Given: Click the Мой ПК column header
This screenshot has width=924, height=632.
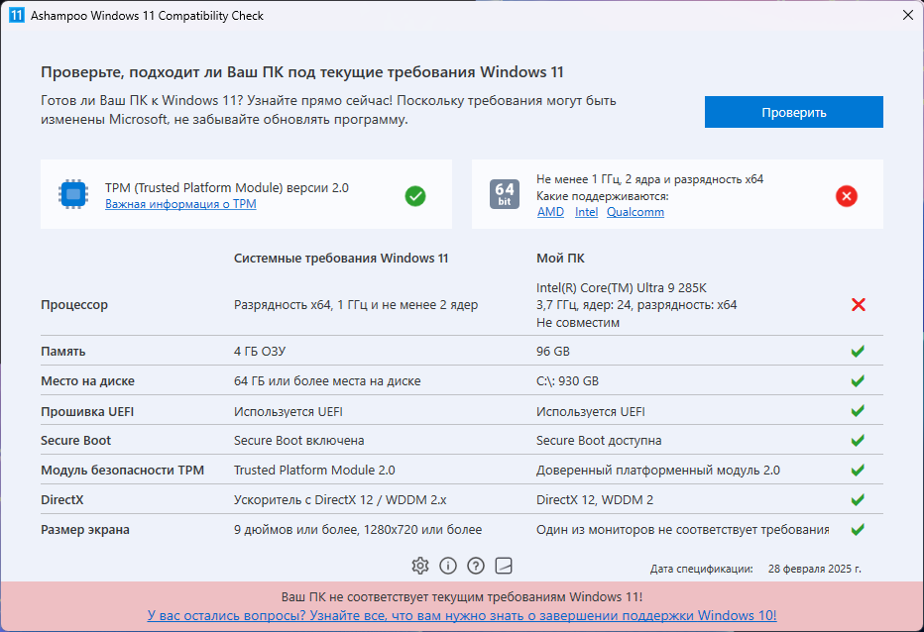Looking at the screenshot, I should click(560, 258).
